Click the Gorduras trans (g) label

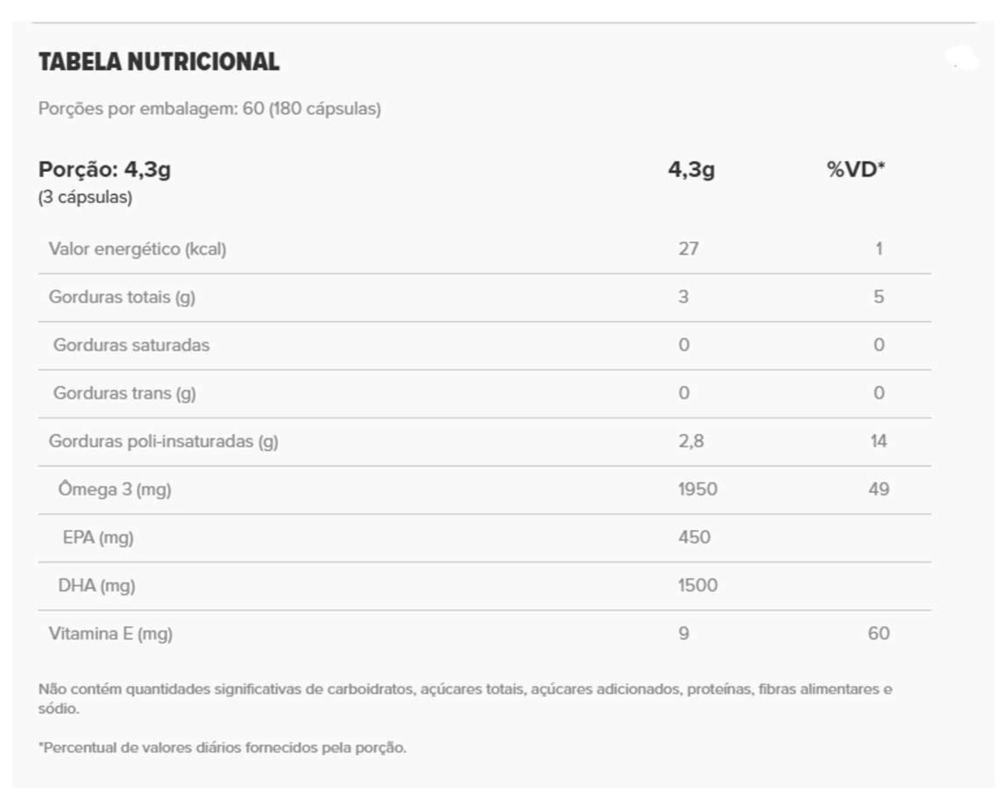click(x=125, y=393)
